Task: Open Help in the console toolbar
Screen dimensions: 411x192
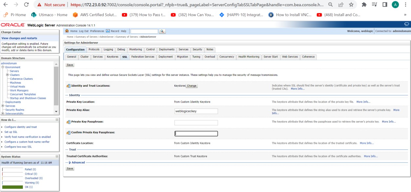Action: [x=123, y=31]
